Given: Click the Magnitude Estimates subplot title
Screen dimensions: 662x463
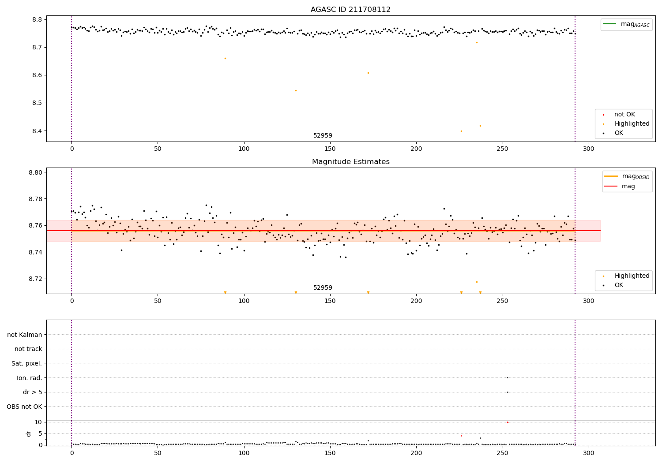Looking at the screenshot, I should [x=350, y=162].
